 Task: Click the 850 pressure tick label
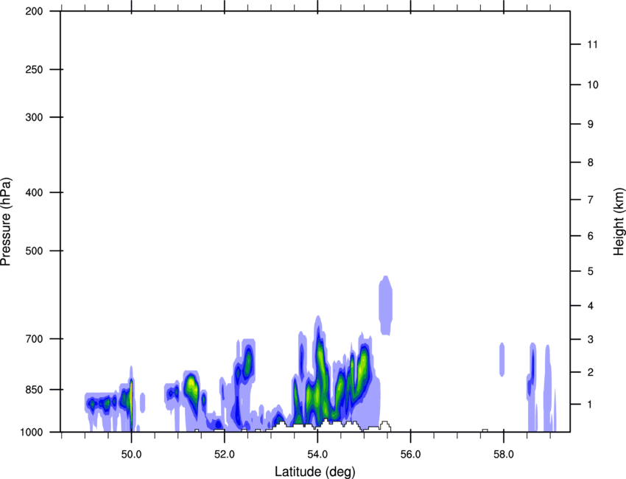(34, 390)
